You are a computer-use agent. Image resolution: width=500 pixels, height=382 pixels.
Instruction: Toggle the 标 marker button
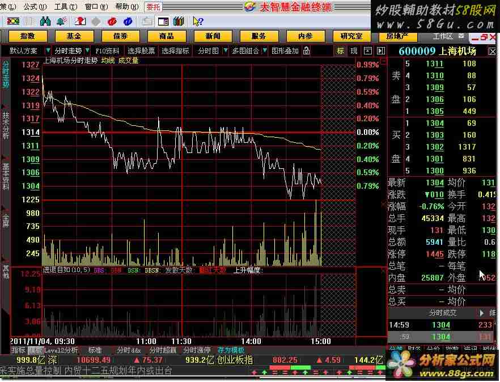click(341, 50)
